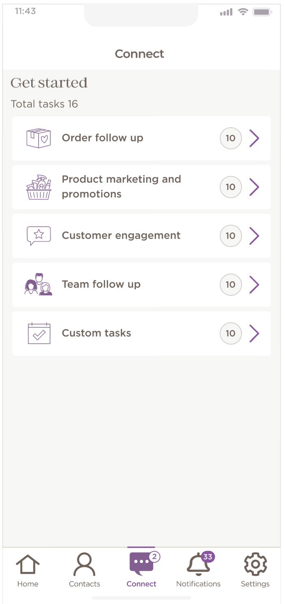The width and height of the screenshot is (285, 604).
Task: Open Custom tasks chevron arrow
Action: (254, 333)
